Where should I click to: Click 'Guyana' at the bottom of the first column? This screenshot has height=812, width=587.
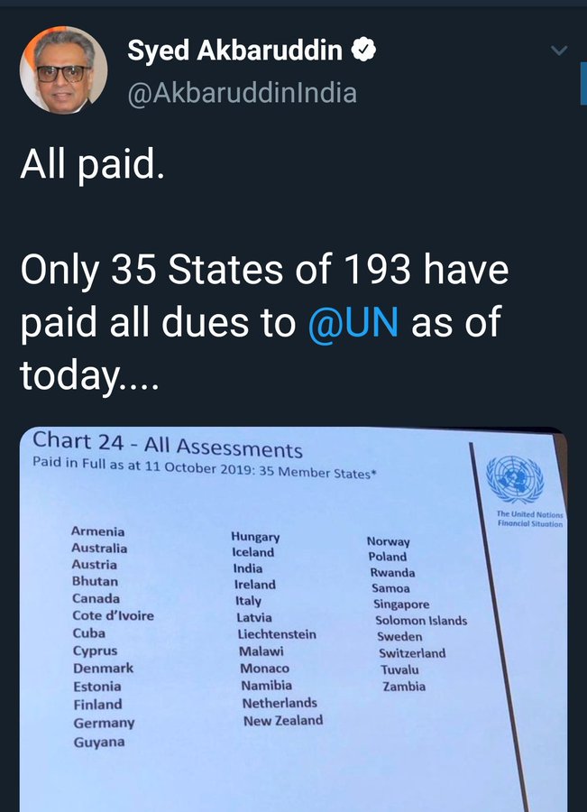(x=99, y=743)
